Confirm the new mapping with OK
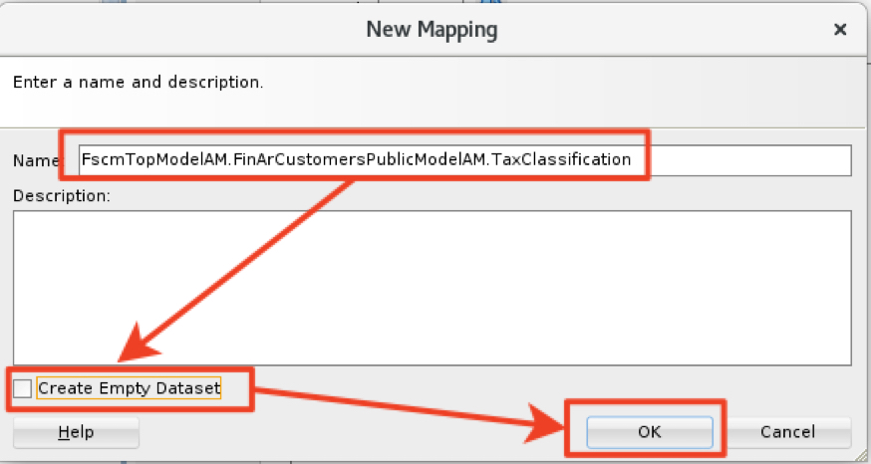This screenshot has width=871, height=464. click(649, 432)
